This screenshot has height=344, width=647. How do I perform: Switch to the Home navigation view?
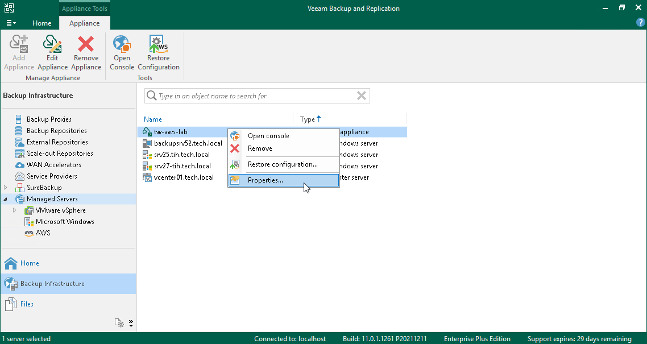click(68, 263)
